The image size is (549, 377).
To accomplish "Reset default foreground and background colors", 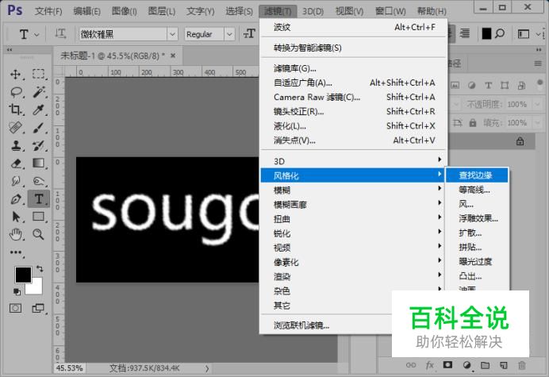I will pyautogui.click(x=17, y=291).
